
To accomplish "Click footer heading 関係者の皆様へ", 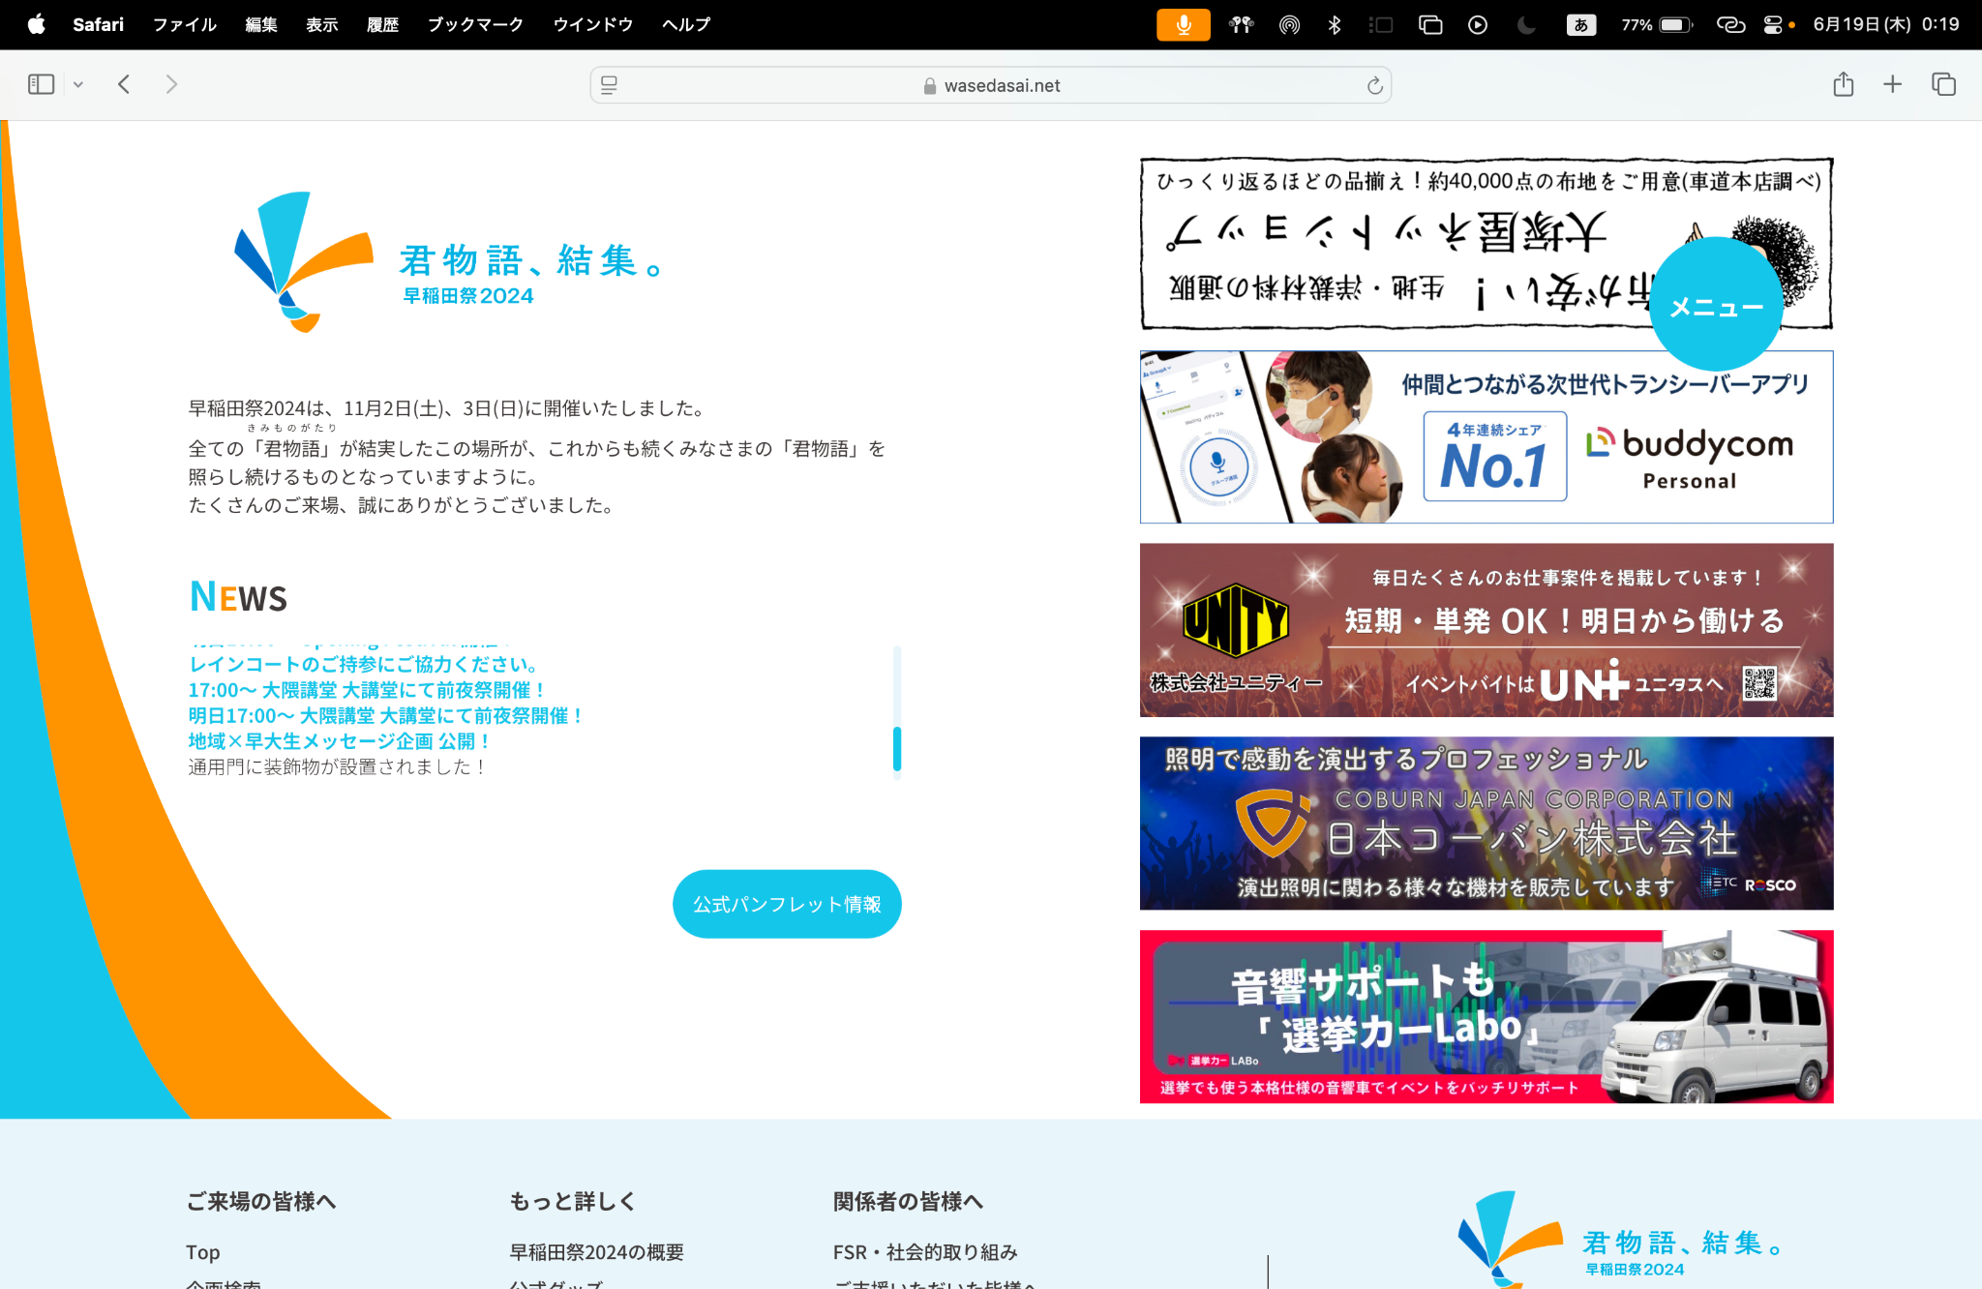I will 908,1201.
